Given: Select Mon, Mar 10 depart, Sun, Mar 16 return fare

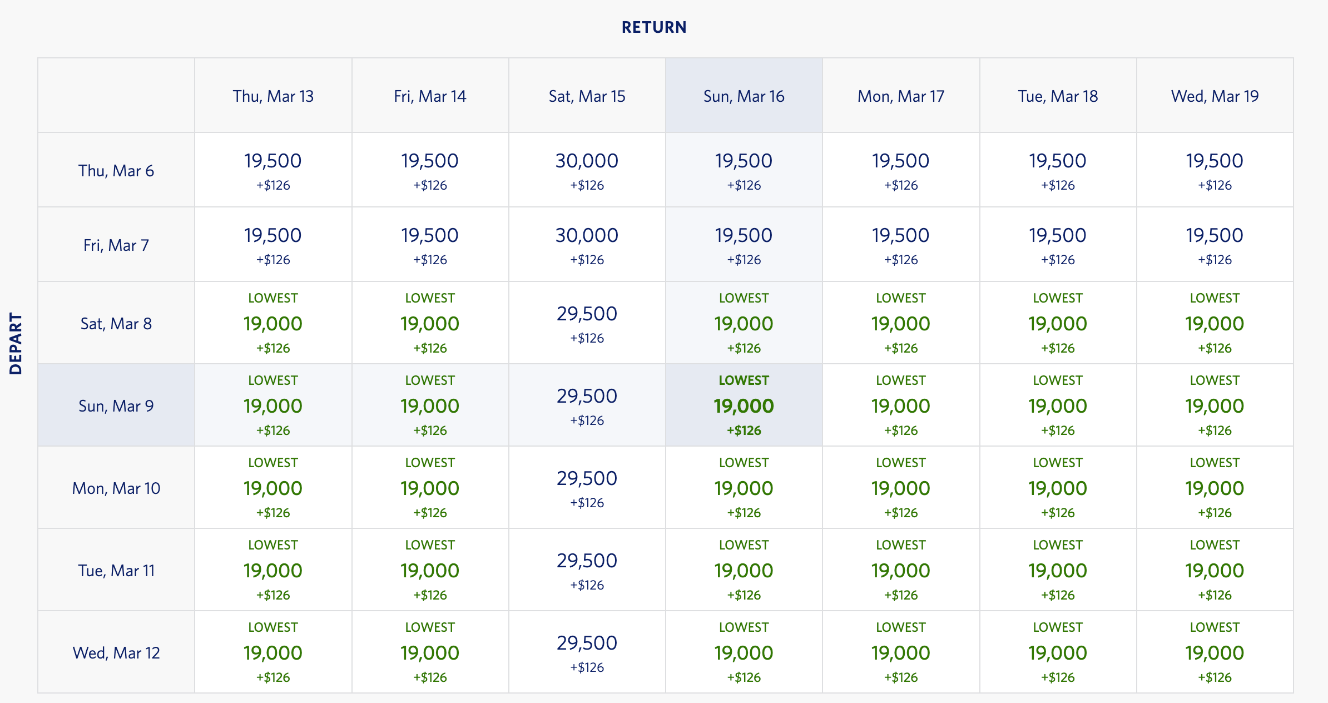Looking at the screenshot, I should (744, 488).
